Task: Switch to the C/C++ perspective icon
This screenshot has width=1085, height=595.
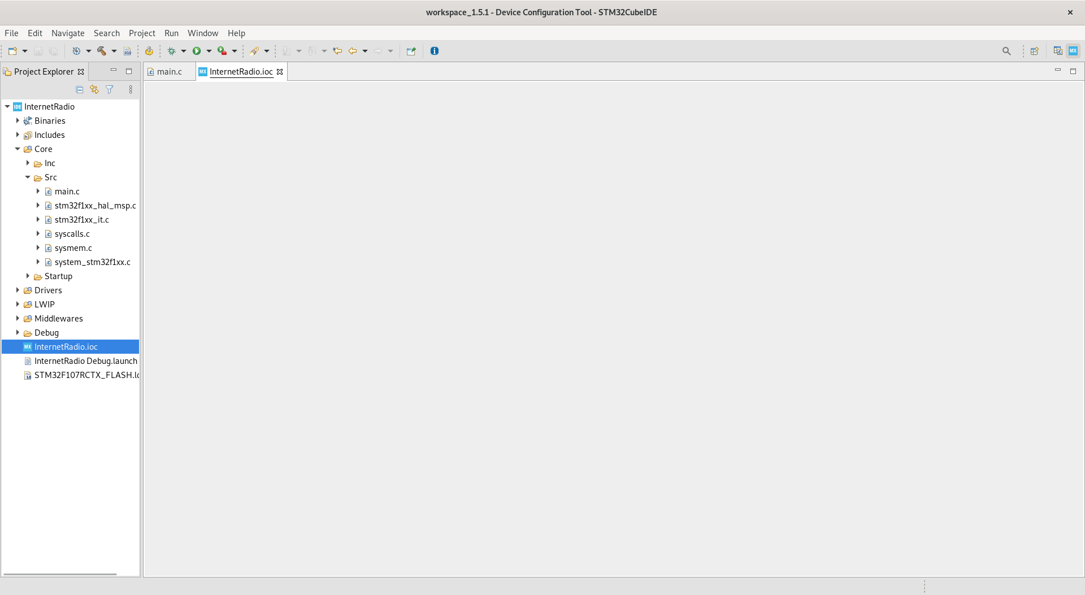Action: [x=1058, y=51]
